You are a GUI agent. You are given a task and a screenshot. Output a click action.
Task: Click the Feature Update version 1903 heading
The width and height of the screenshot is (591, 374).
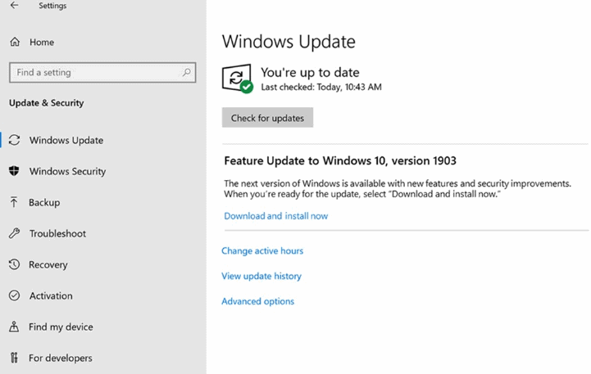point(340,160)
